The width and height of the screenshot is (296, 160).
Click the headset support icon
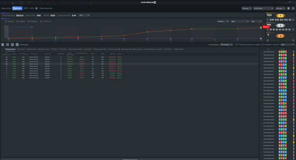293,8
